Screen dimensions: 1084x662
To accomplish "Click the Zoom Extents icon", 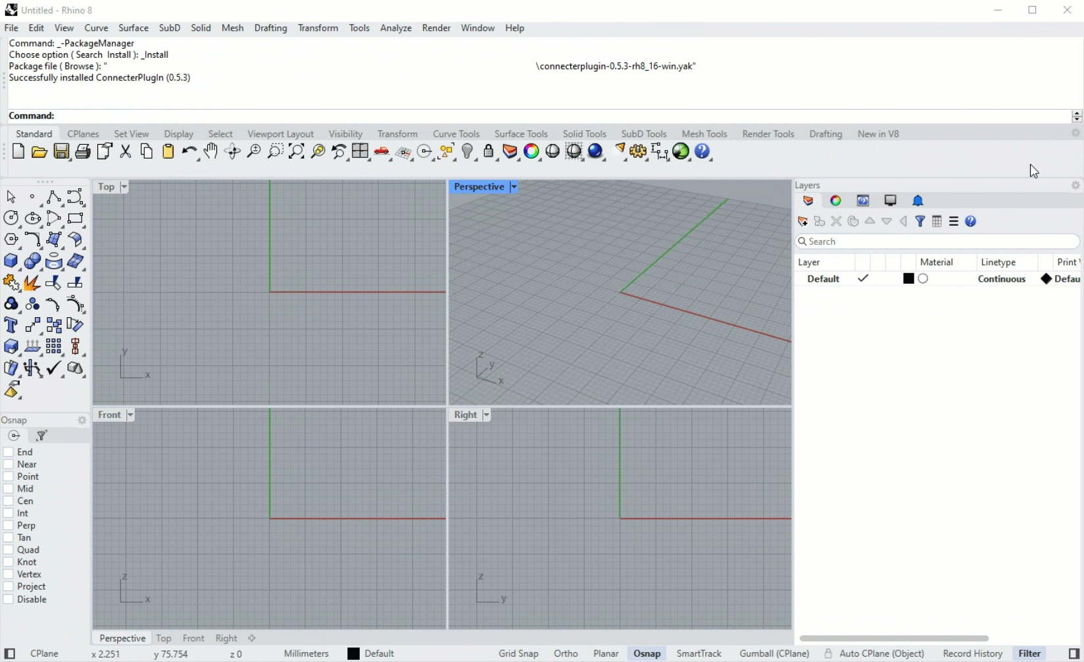I will [x=297, y=151].
